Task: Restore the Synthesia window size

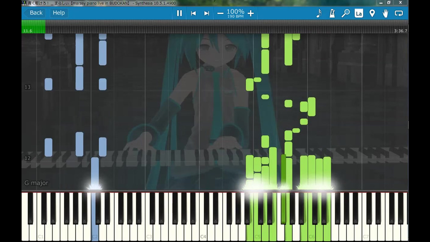Action: point(389,3)
